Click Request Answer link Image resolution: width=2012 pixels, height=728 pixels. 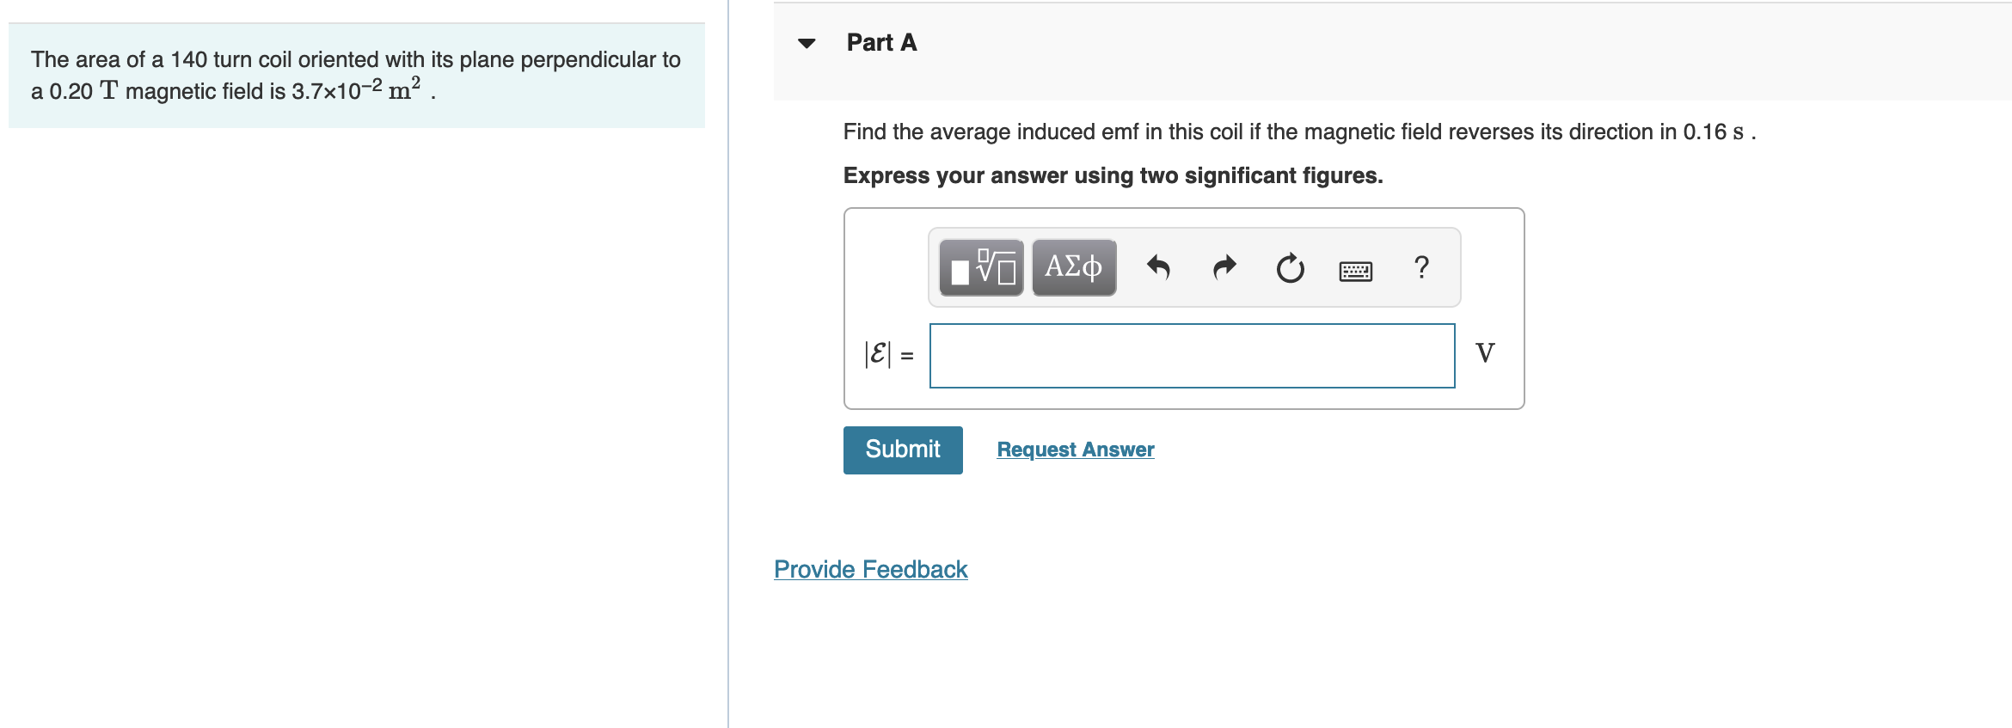click(x=1075, y=450)
